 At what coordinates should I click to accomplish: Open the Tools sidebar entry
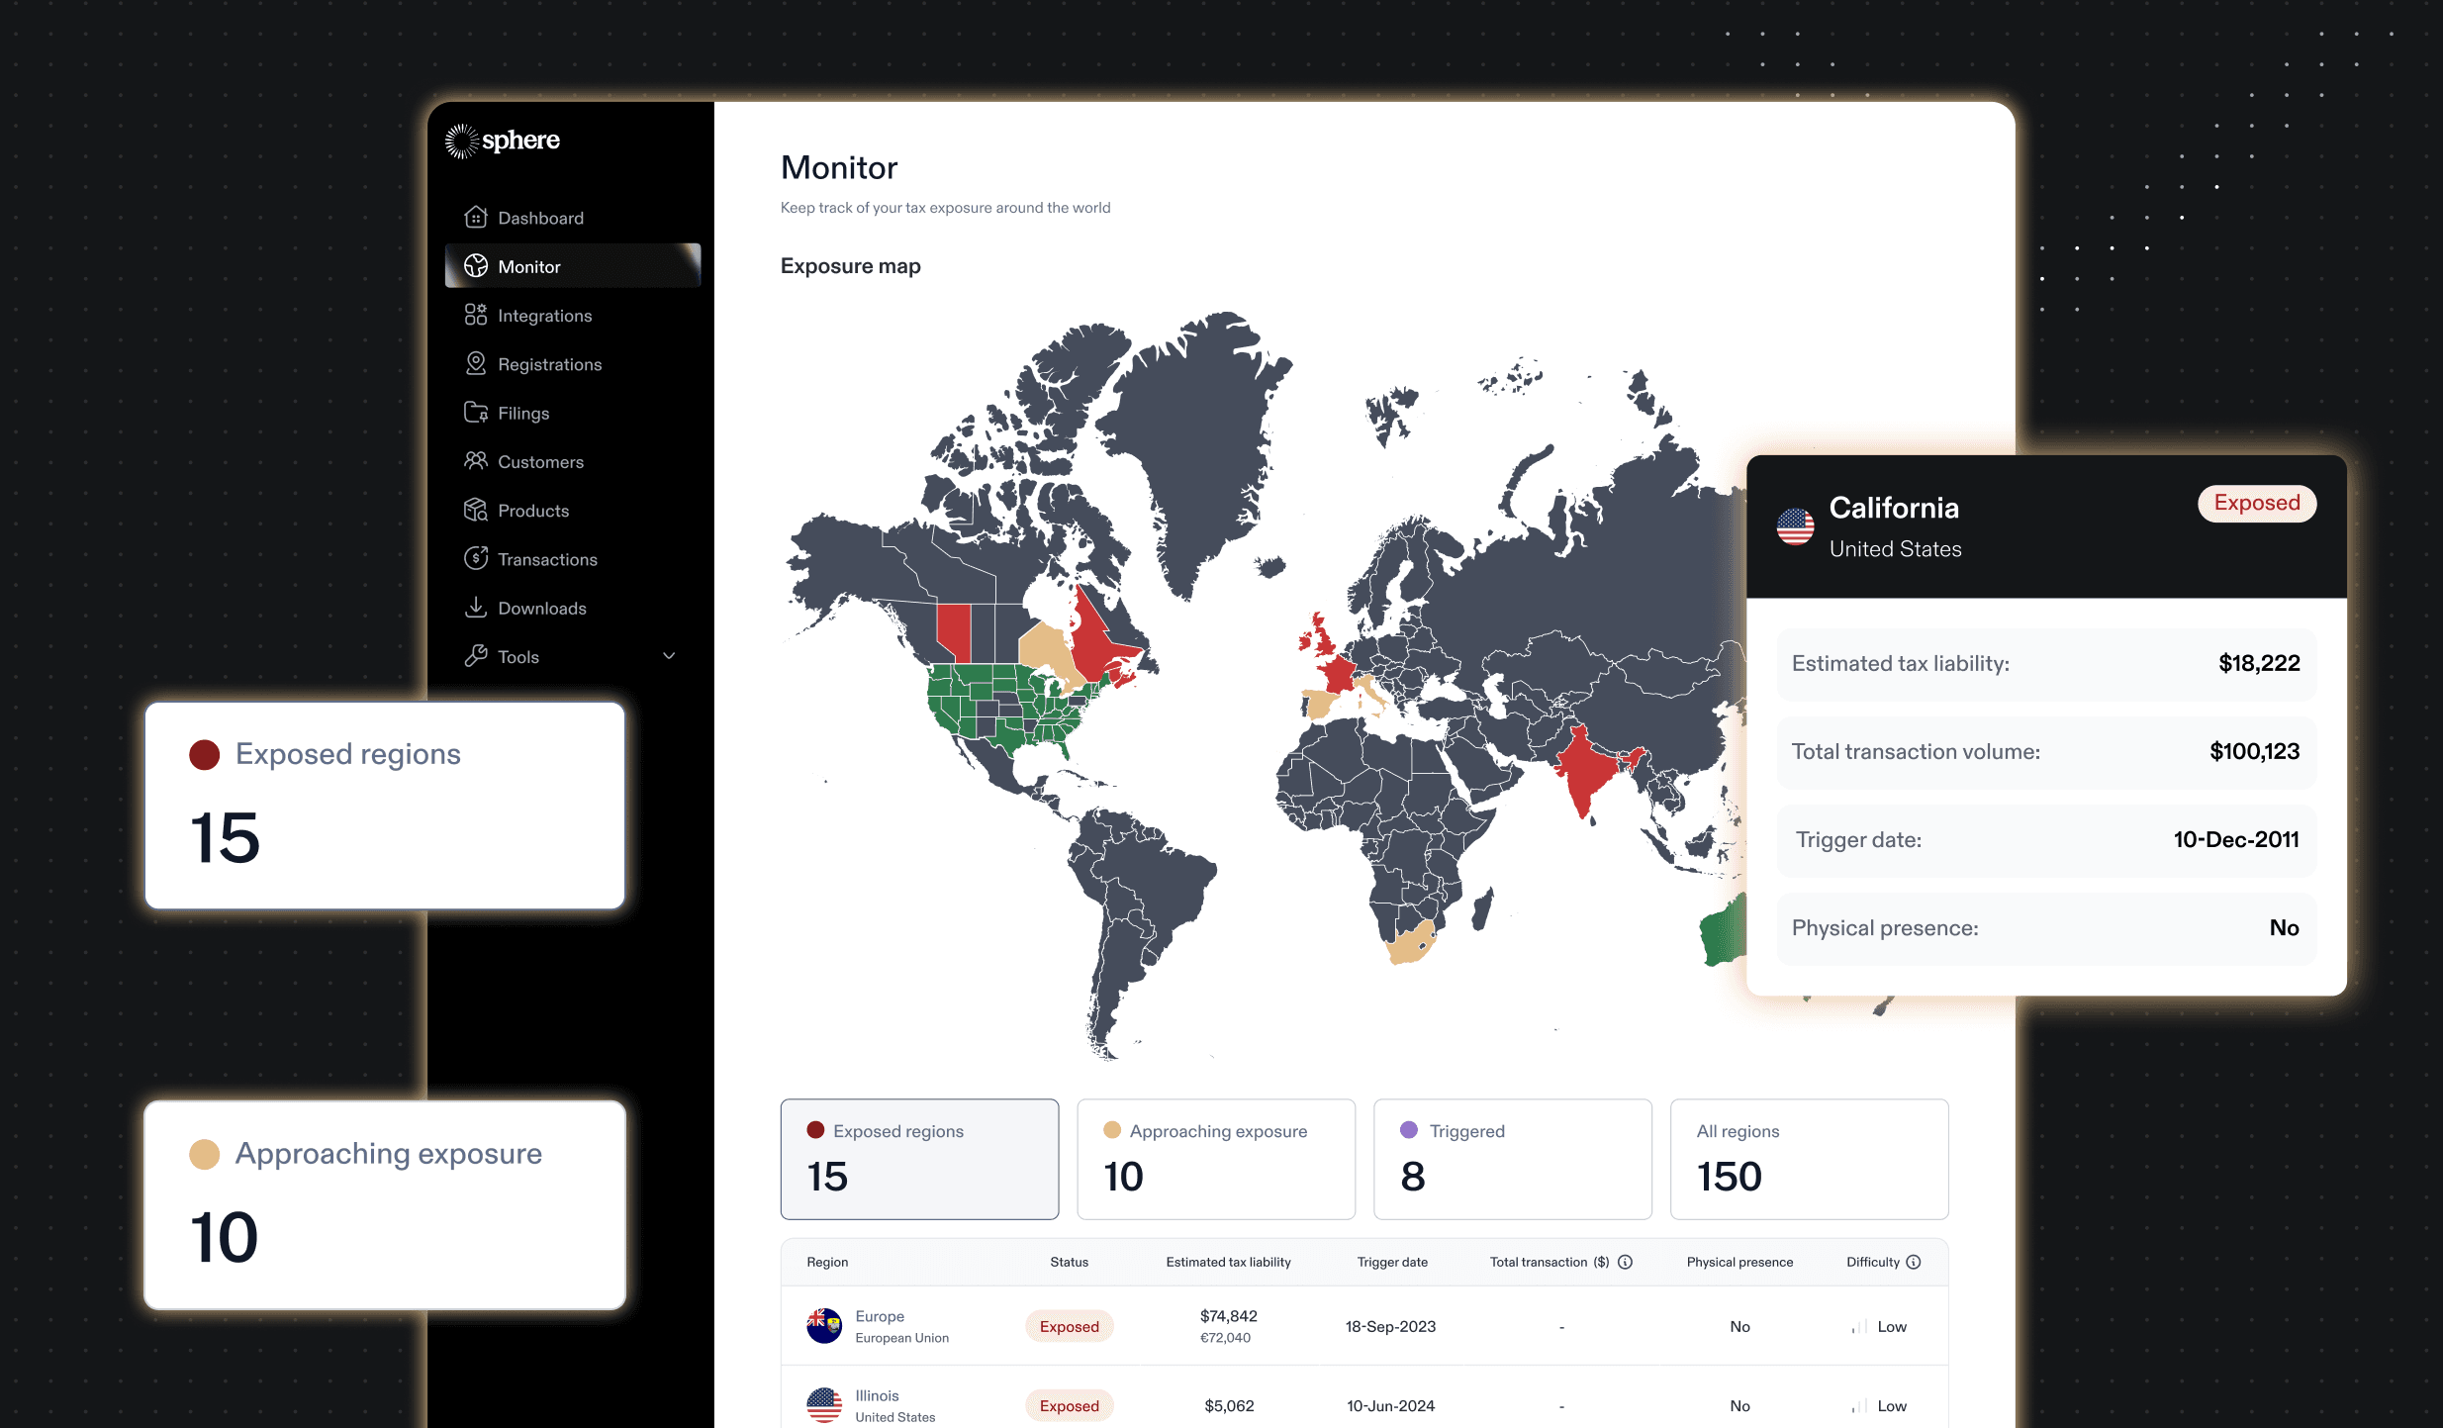(x=518, y=656)
